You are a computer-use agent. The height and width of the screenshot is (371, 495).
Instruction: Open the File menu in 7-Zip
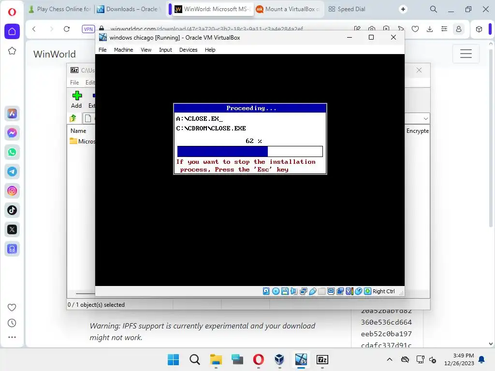tap(74, 82)
